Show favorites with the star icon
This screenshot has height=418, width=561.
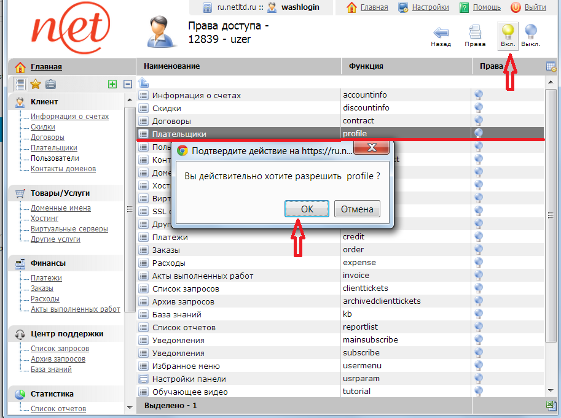[x=36, y=84]
